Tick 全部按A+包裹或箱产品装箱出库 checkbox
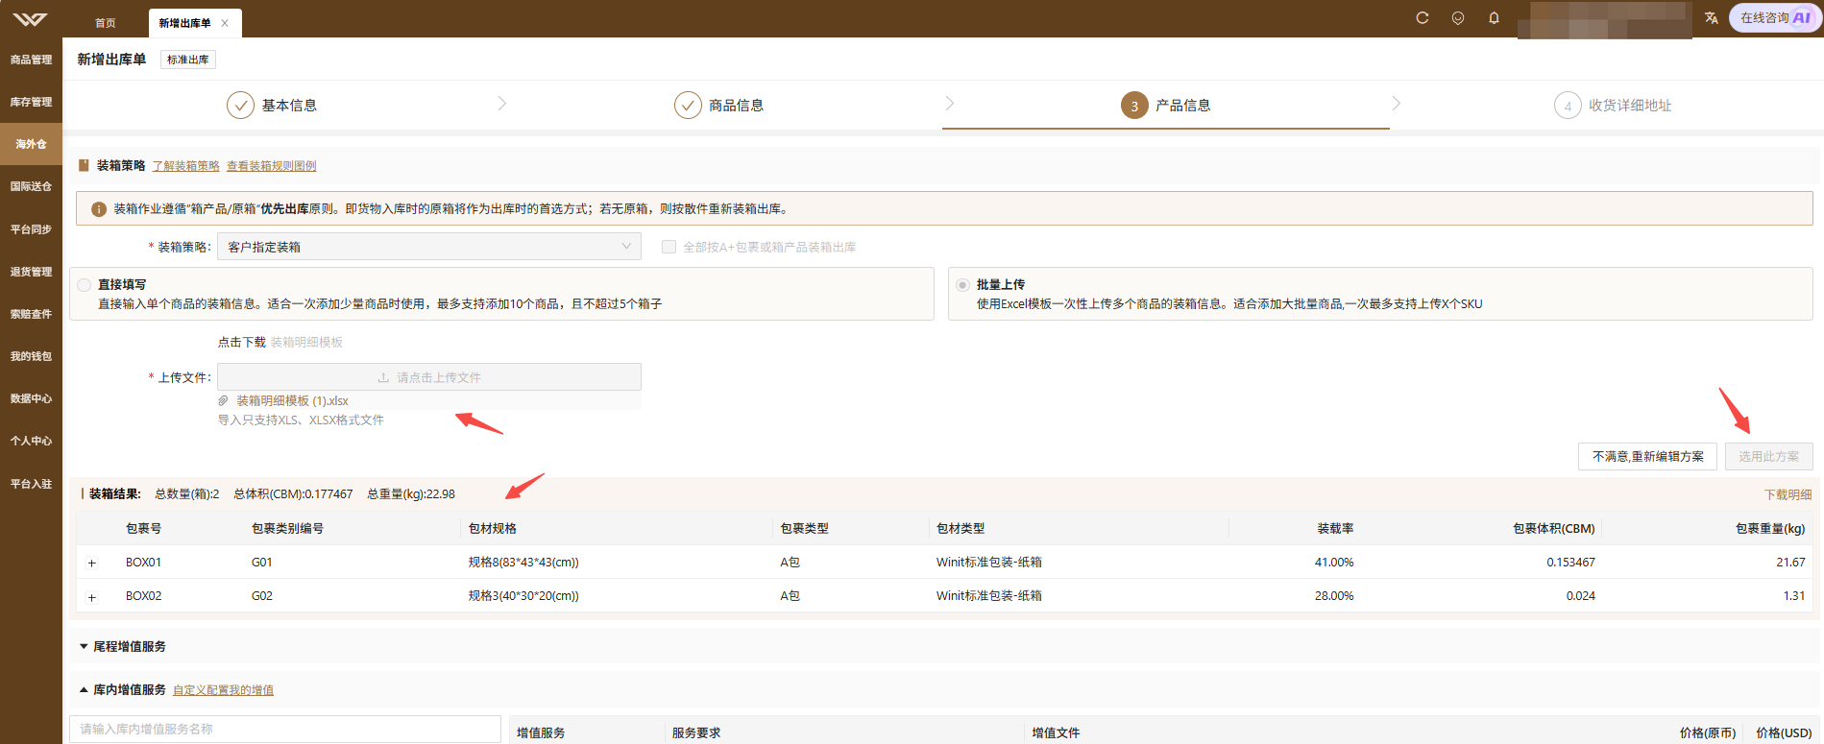 coord(669,247)
